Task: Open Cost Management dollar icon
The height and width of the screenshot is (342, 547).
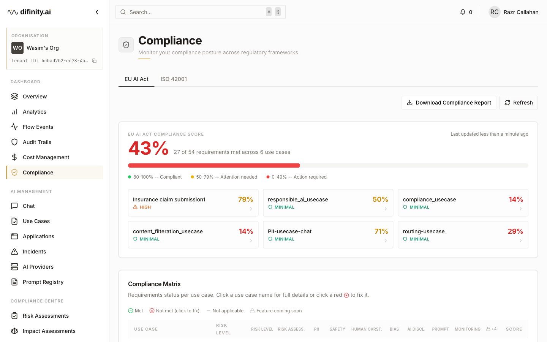Action: 14,157
